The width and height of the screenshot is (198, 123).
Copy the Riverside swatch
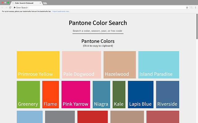click(168, 94)
